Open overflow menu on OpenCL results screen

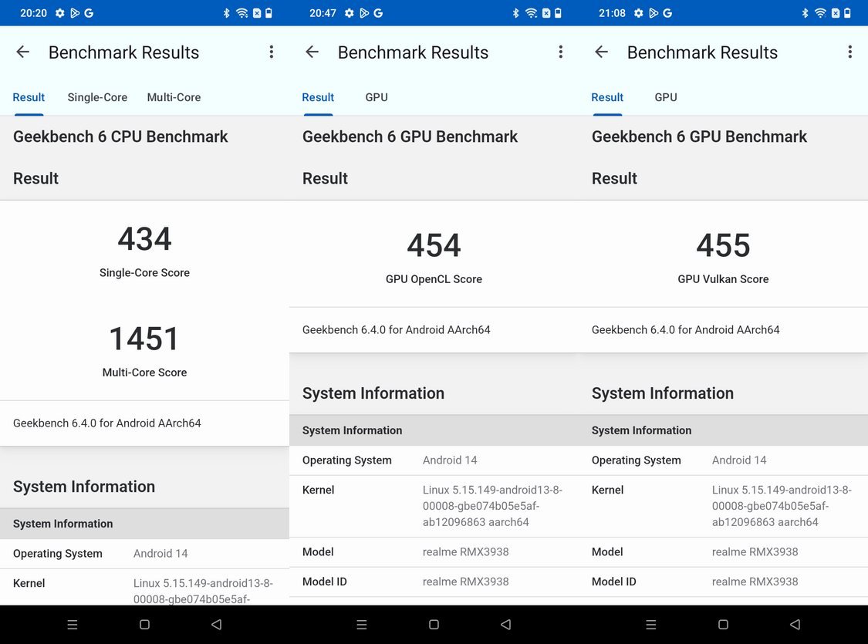click(x=561, y=52)
